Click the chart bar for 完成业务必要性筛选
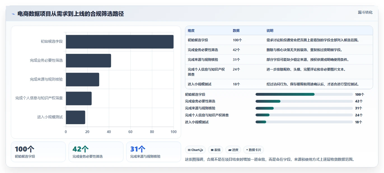The image size is (384, 173). point(88,61)
